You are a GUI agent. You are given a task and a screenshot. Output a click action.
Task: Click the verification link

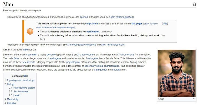coord(93,32)
